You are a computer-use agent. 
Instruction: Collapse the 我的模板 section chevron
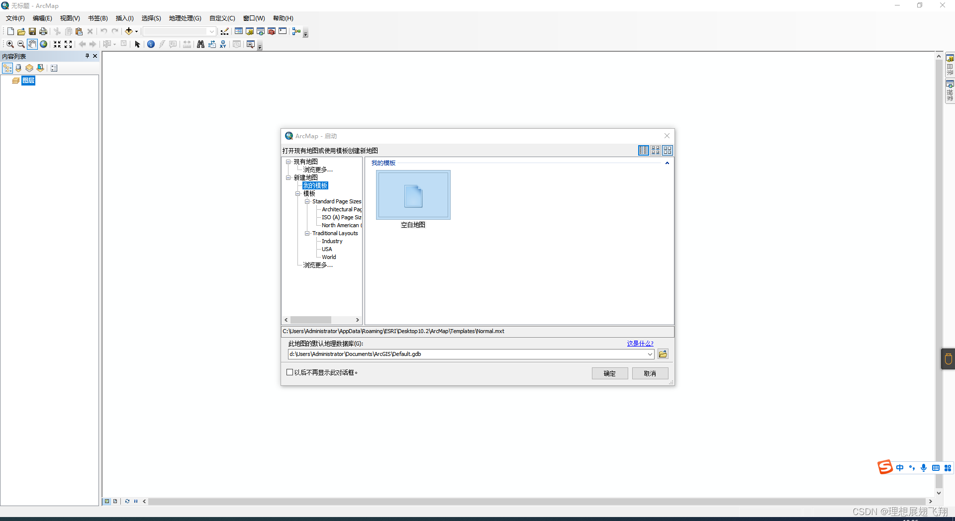click(x=667, y=163)
